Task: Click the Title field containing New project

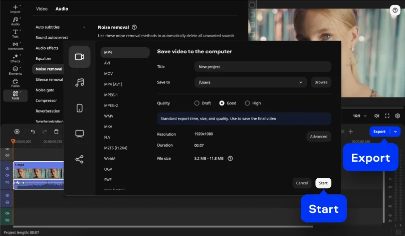Action: 263,67
